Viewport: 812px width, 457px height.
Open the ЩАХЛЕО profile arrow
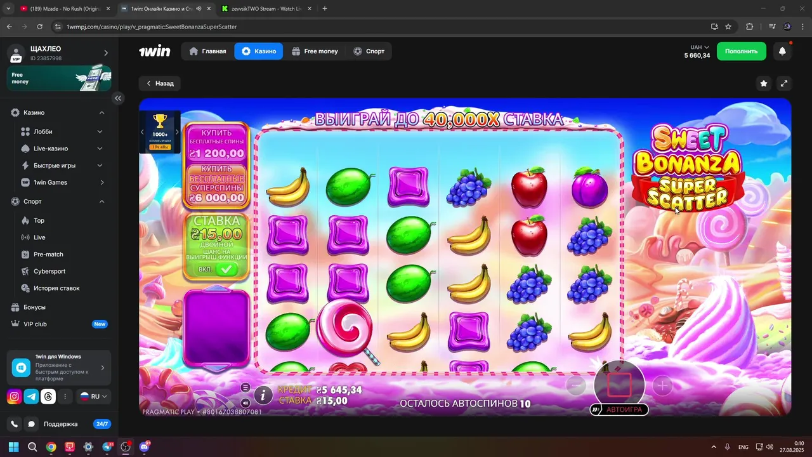(x=106, y=53)
